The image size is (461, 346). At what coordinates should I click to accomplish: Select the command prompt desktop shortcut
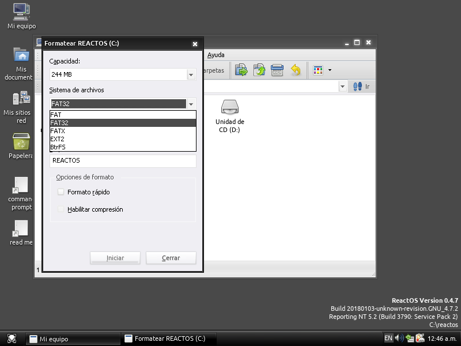pyautogui.click(x=20, y=194)
